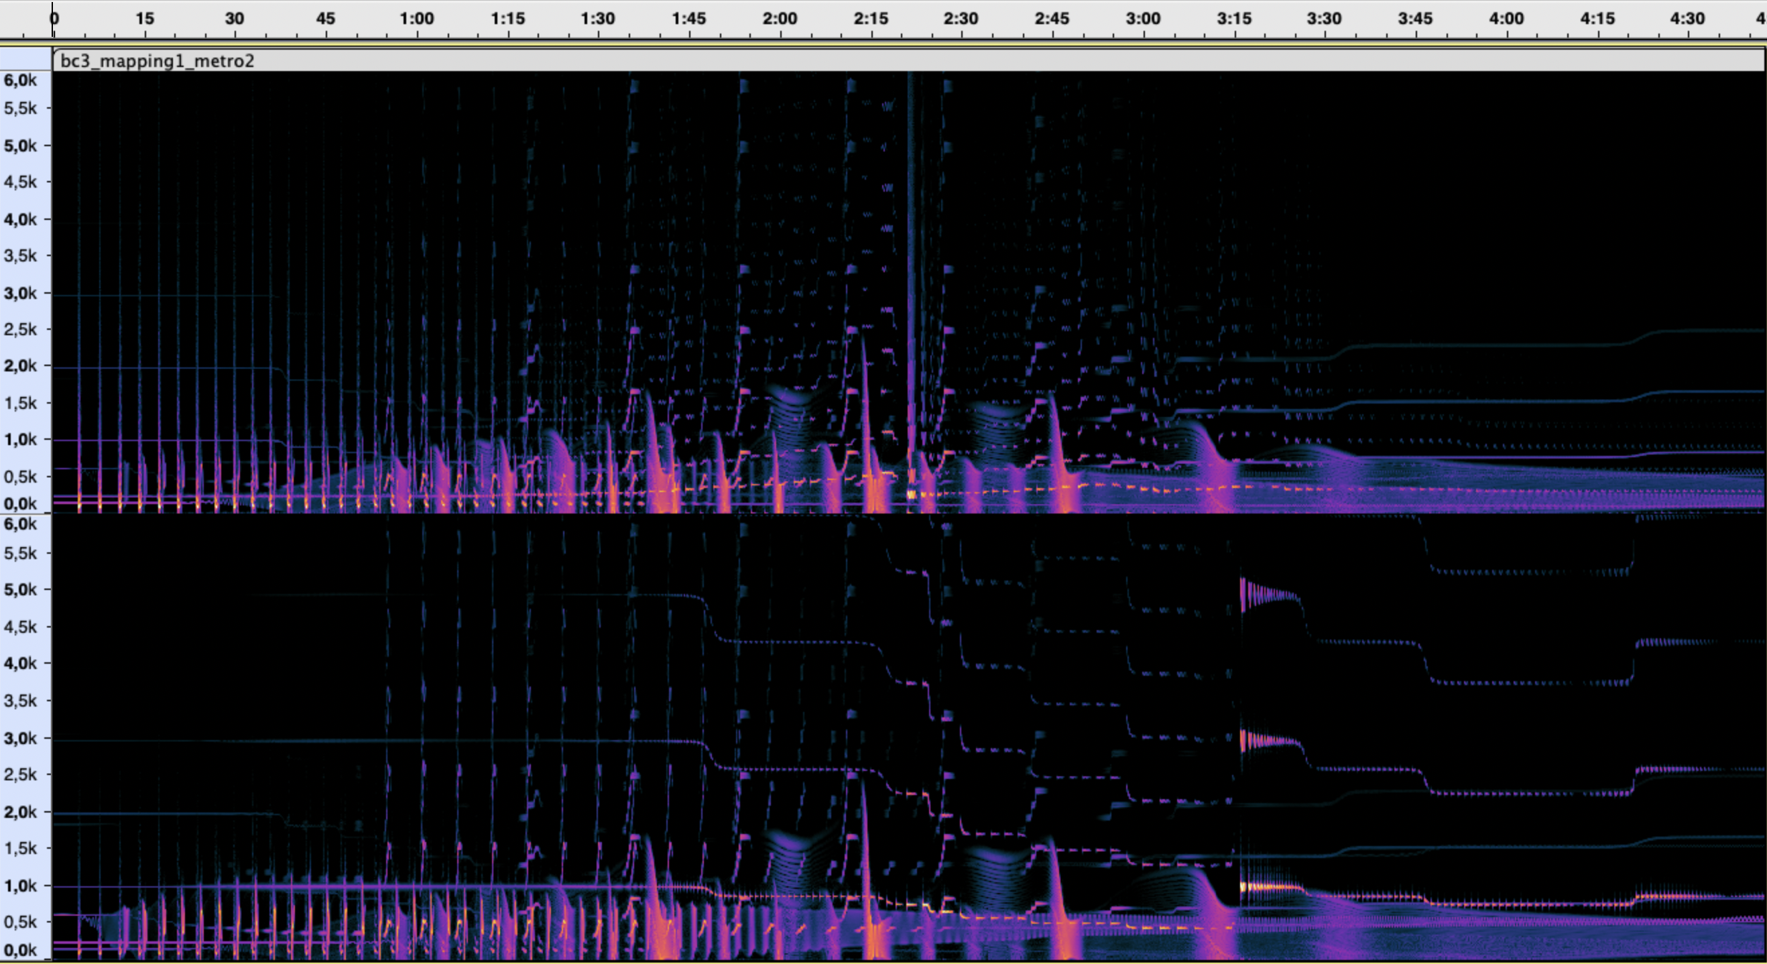Click the 0 start mark on the timeline
The image size is (1767, 964).
[55, 19]
